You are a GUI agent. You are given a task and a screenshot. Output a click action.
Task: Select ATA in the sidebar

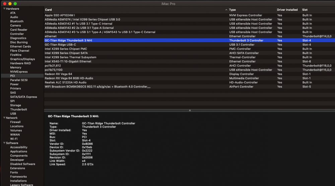13,13
